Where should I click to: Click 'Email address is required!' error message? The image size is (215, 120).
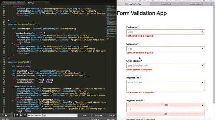point(139,70)
